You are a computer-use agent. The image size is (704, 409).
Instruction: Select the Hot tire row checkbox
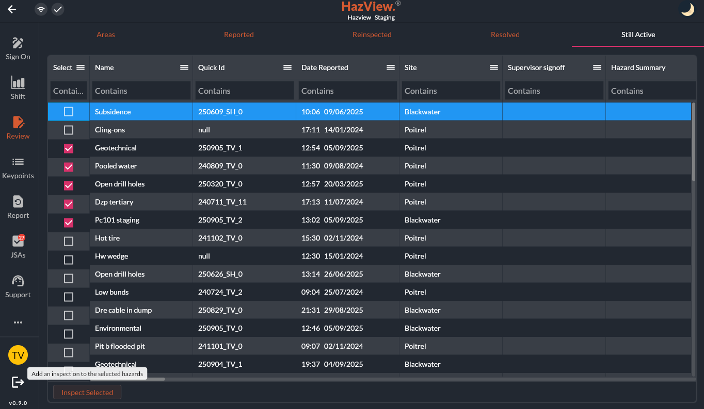tap(69, 241)
